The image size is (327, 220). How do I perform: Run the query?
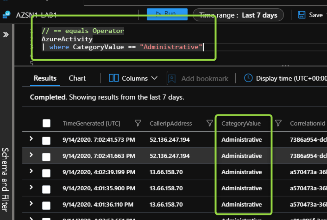[x=167, y=14]
